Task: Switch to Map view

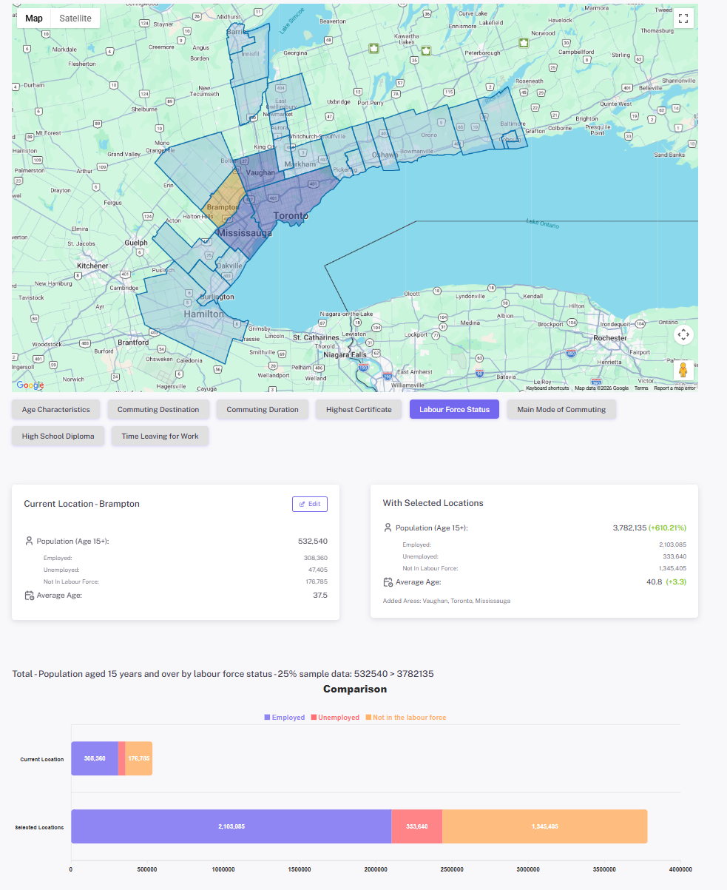Action: [34, 18]
